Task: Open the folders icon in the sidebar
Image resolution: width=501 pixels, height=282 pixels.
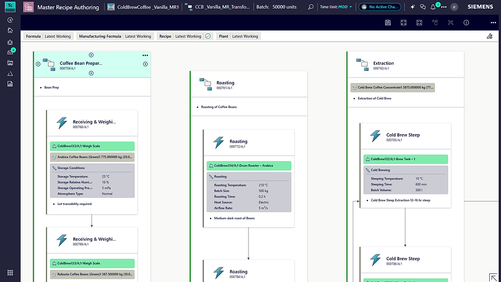Action: tap(10, 63)
